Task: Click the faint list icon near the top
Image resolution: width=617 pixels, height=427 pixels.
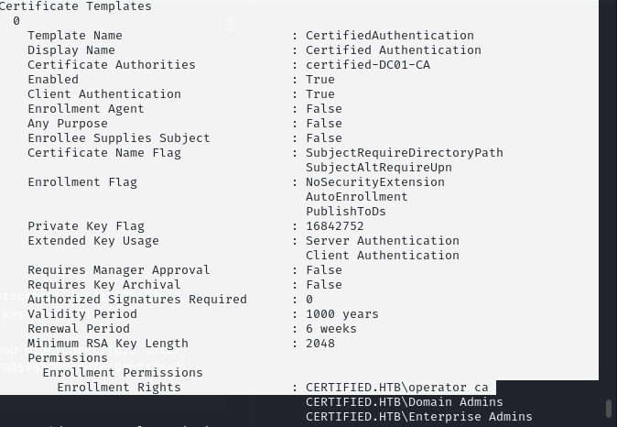Action: [232, 25]
